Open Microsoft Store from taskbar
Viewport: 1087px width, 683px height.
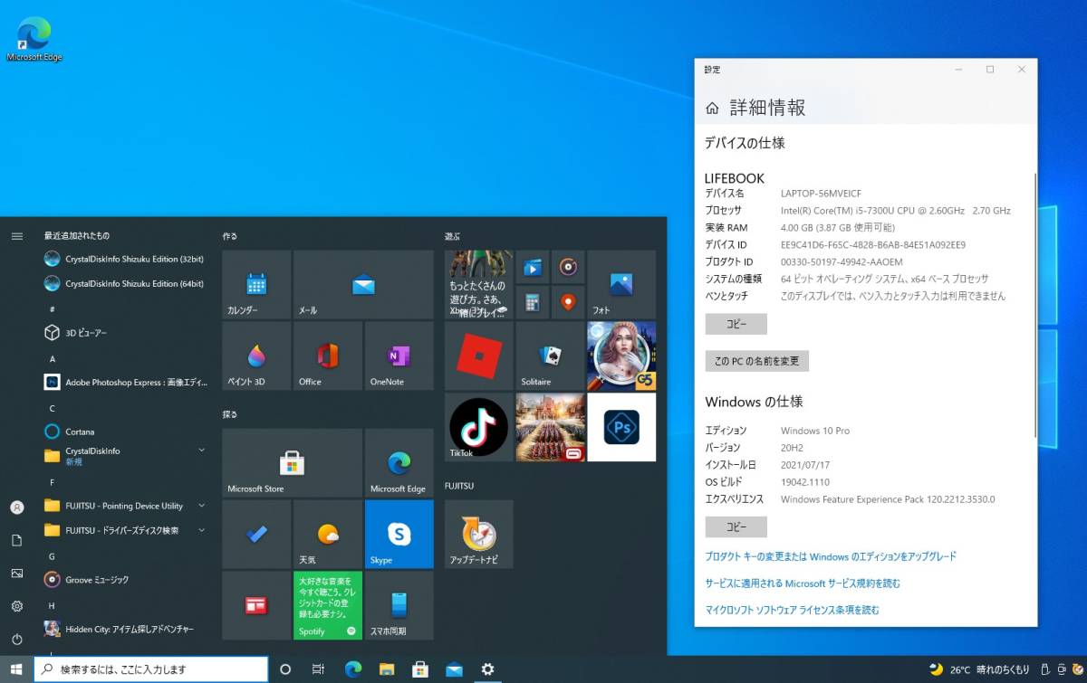(420, 669)
